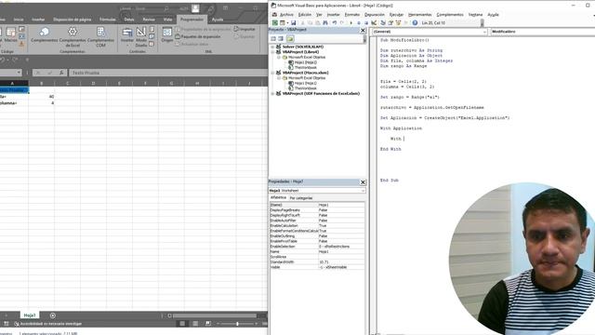This screenshot has width=595, height=335.
Task: Click View Object icon in Project panel
Action: pyautogui.click(x=281, y=39)
